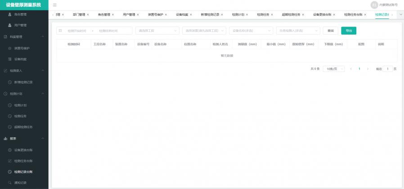
Task: Click the 用户管理 person icon in sidebar
Action: coord(10,25)
